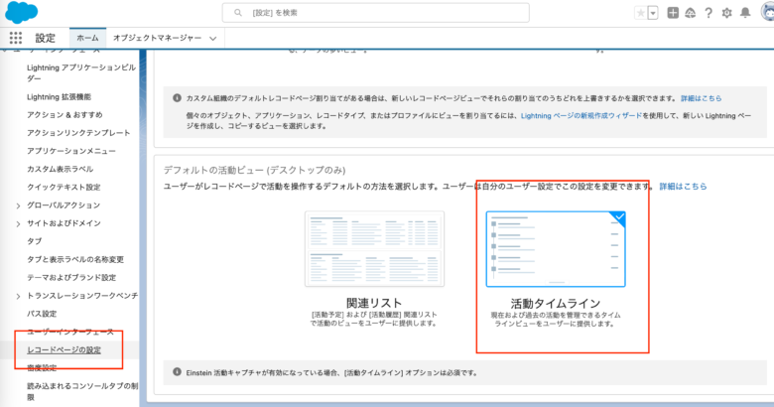Open タブ in the sidebar

pyautogui.click(x=34, y=241)
